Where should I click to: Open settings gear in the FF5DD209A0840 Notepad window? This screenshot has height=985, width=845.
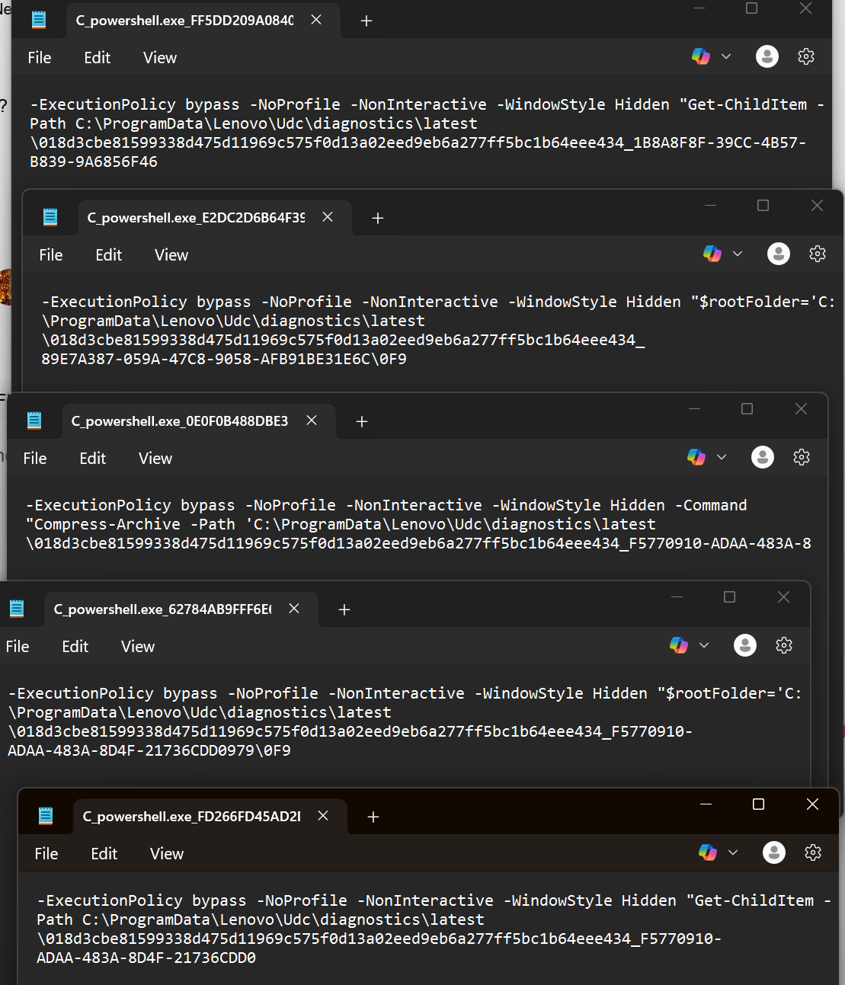tap(806, 57)
